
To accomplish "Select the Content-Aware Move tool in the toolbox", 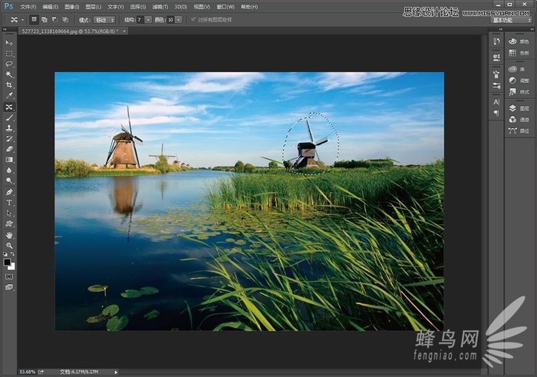I will pos(9,107).
